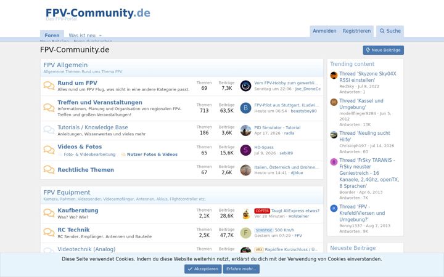Open the Videos & Fotos forum
The height and width of the screenshot is (277, 444).
tap(80, 147)
